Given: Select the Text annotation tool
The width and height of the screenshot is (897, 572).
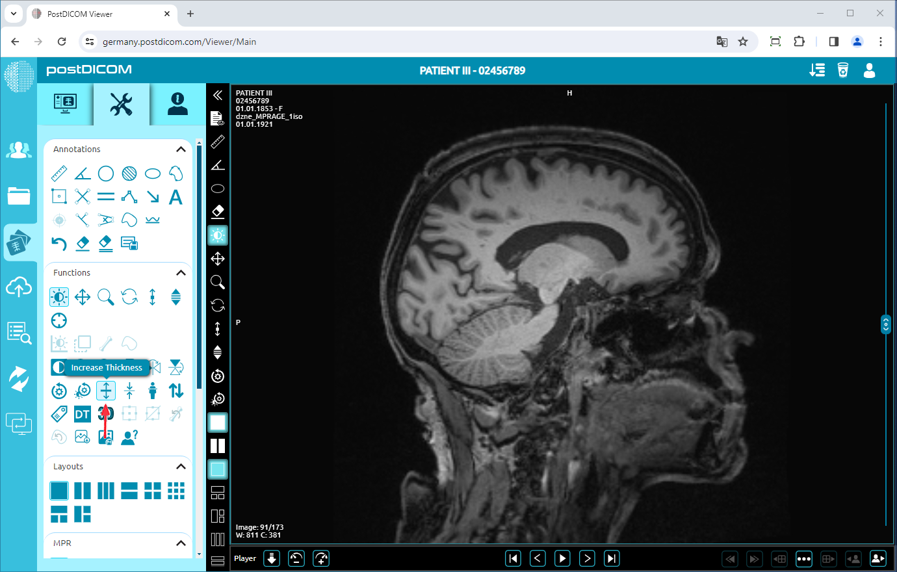Looking at the screenshot, I should [175, 196].
